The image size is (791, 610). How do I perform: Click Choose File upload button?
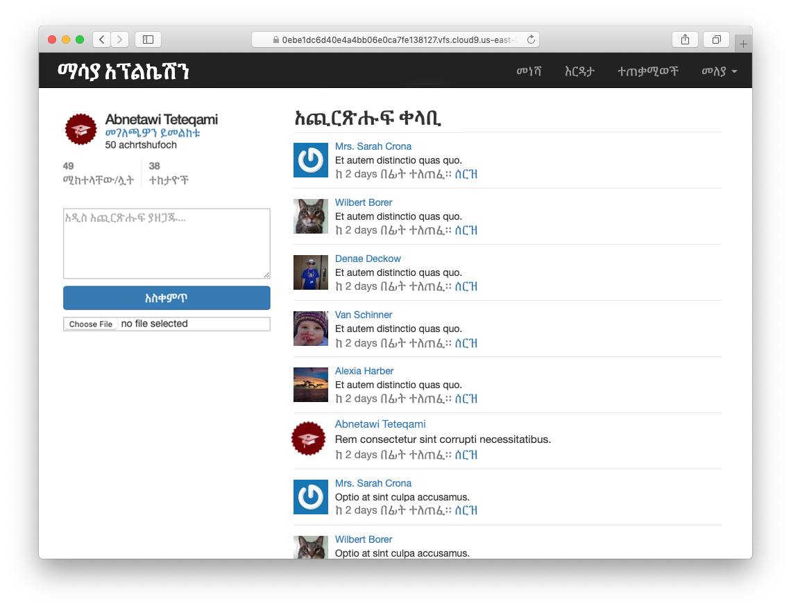tap(91, 324)
